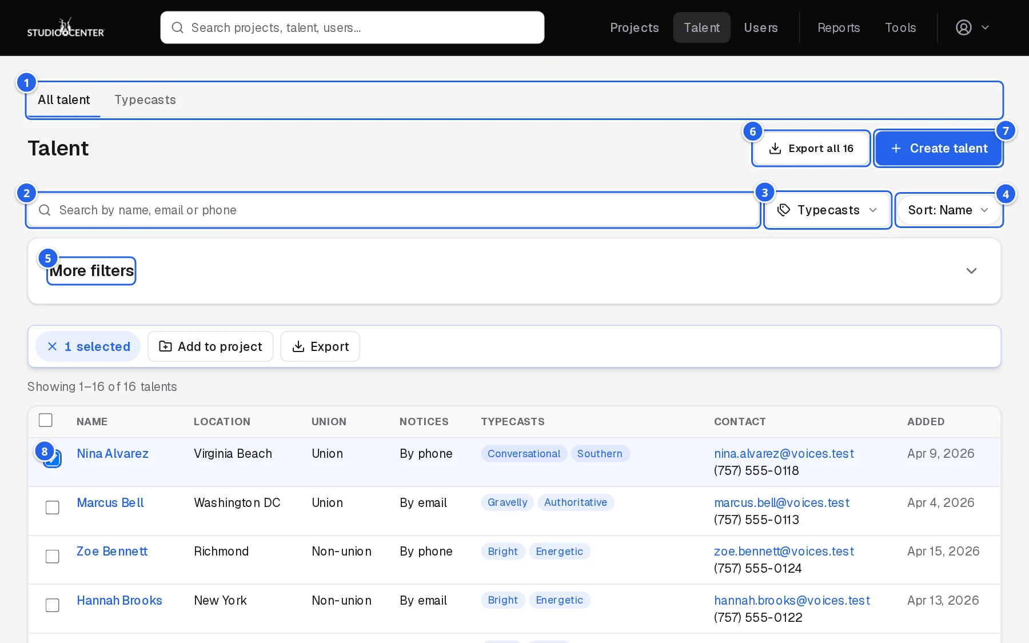Screen dimensions: 1029x643
Task: Click the folder icon on Add to project
Action: click(165, 346)
